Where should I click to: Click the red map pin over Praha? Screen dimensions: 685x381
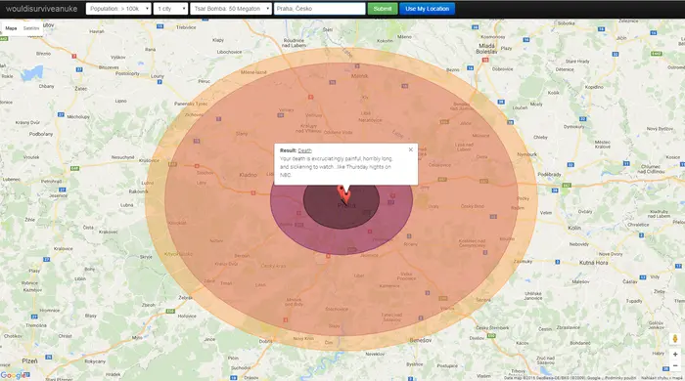pyautogui.click(x=344, y=194)
